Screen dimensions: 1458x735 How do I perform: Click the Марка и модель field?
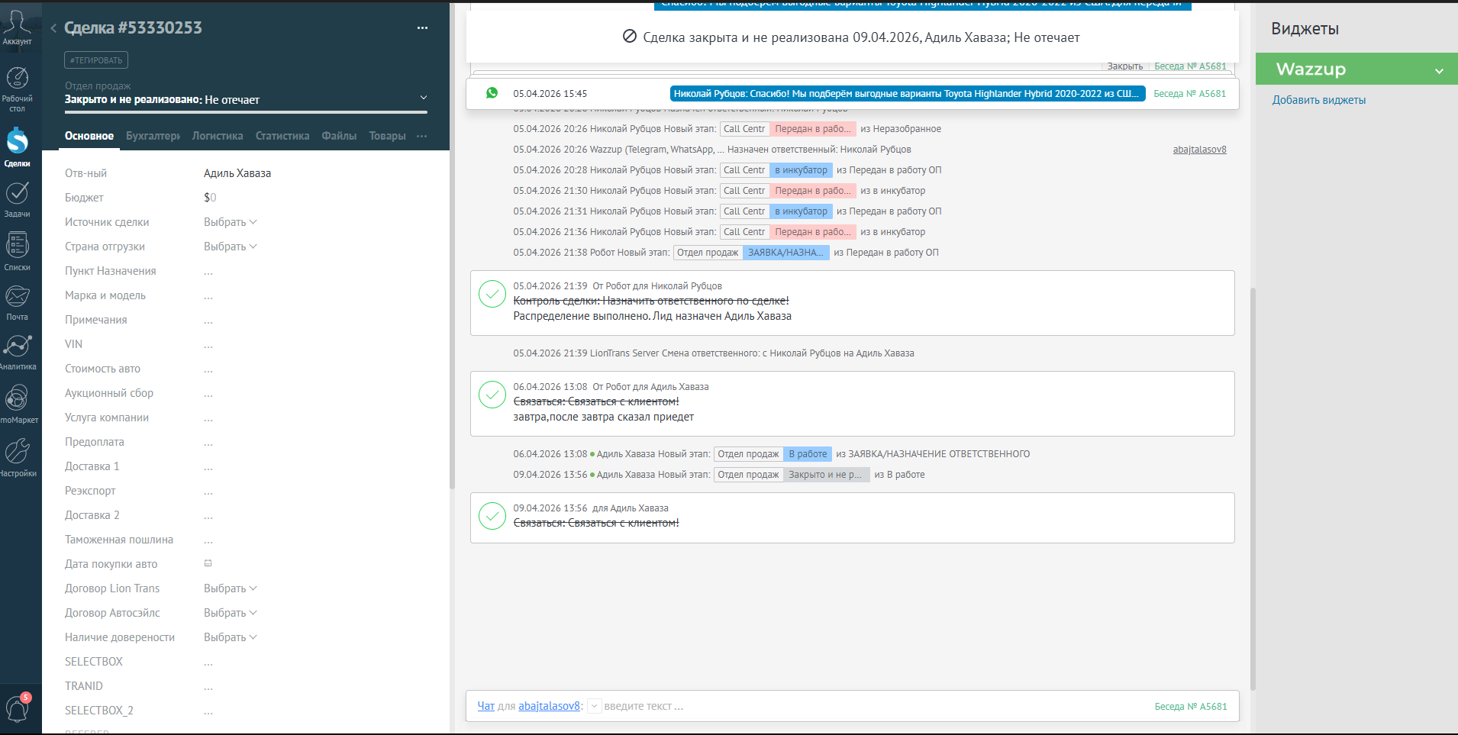pyautogui.click(x=208, y=295)
